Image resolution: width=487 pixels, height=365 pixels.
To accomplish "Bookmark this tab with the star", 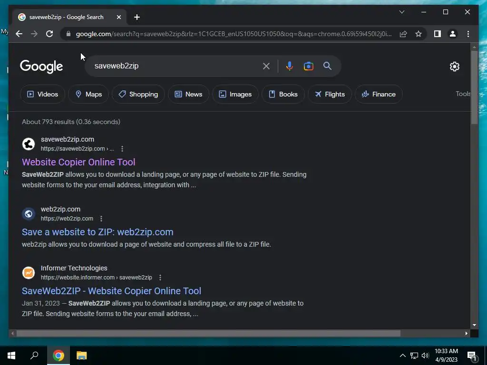I will [x=419, y=34].
